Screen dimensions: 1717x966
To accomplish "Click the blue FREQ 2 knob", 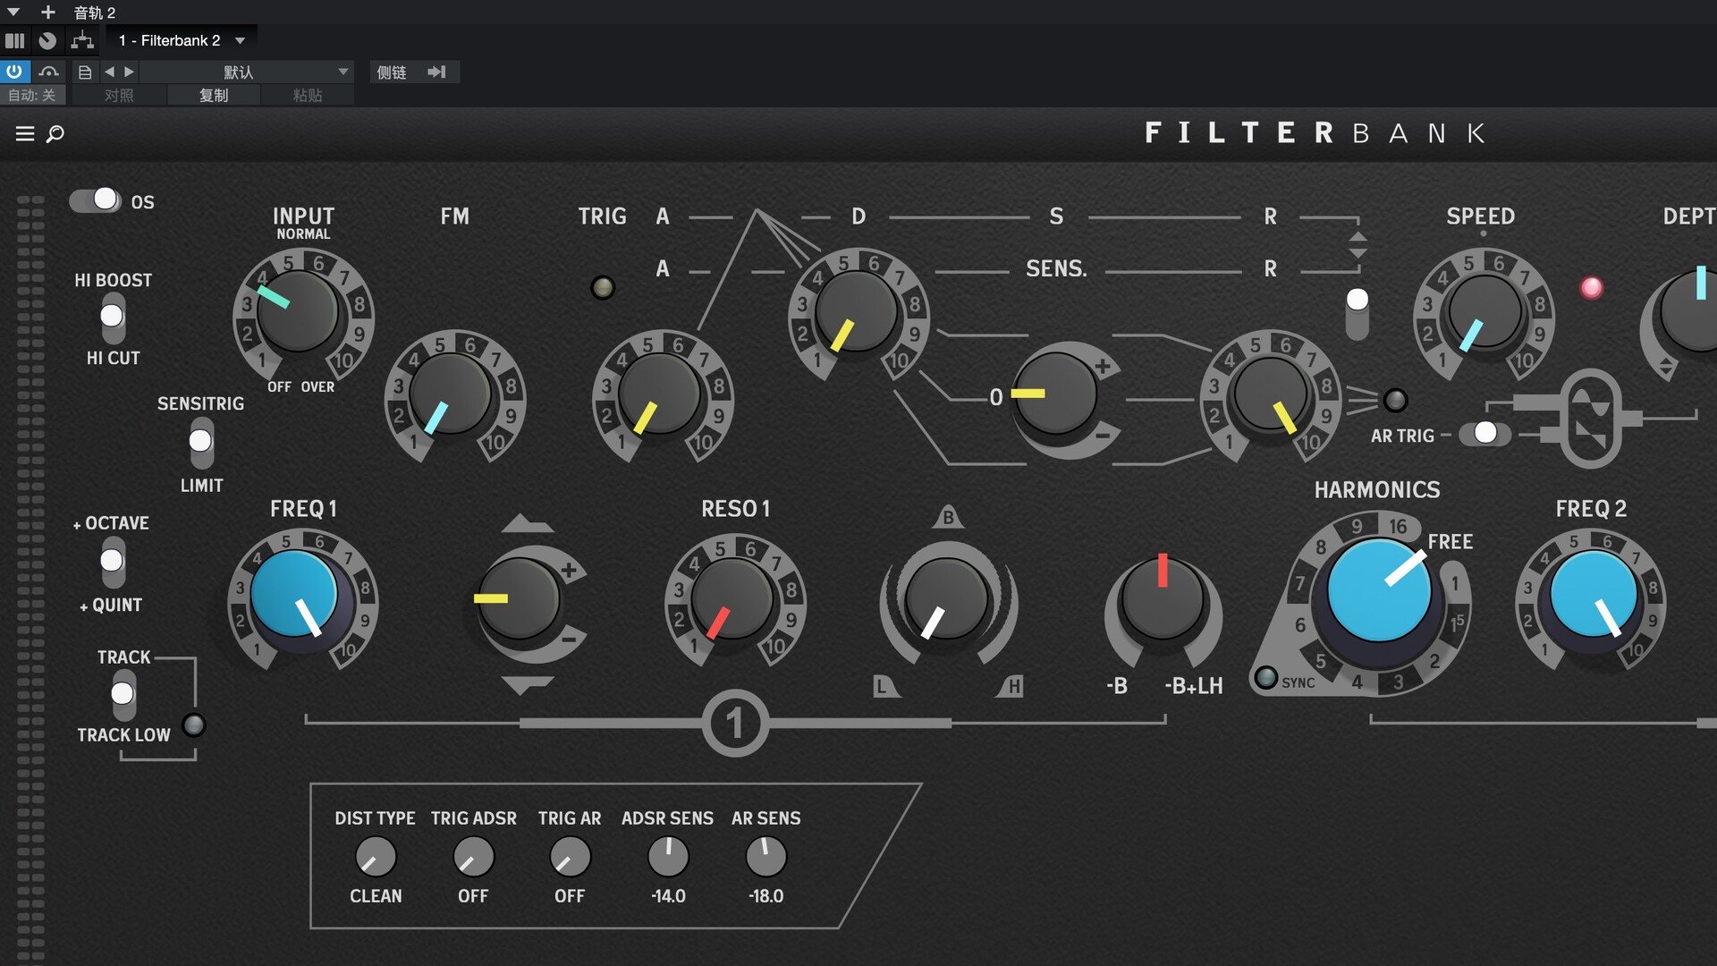I will point(1594,594).
